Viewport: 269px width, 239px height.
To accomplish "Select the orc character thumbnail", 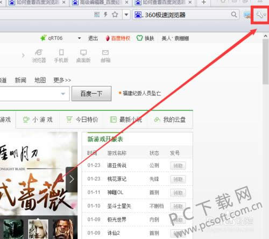I will (x=63, y=229).
